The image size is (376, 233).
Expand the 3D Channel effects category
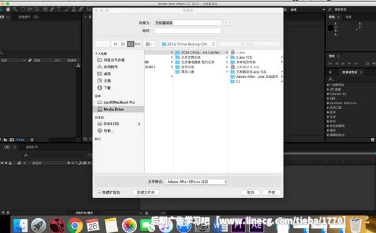tap(328, 89)
